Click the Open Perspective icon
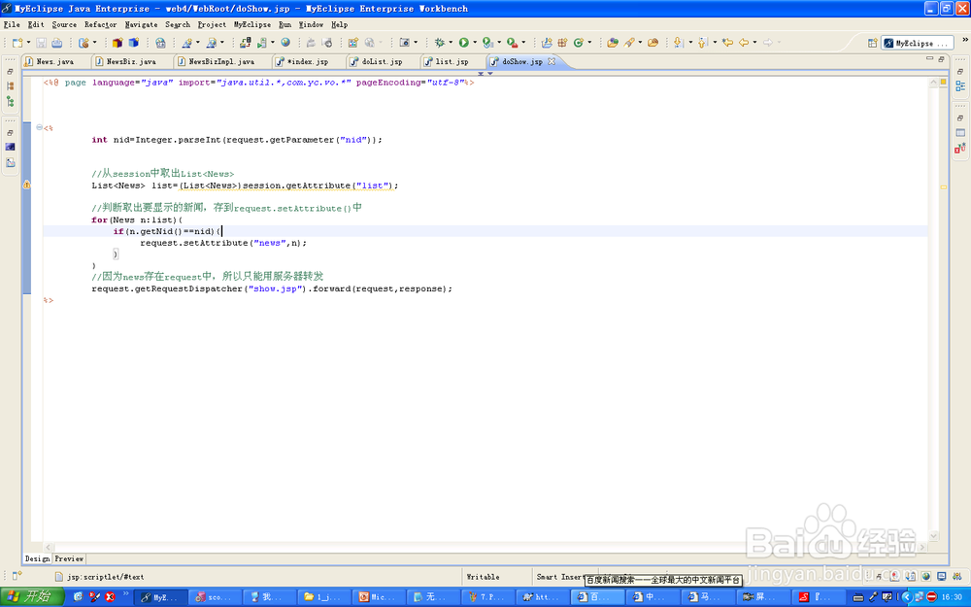The width and height of the screenshot is (971, 607). click(872, 43)
